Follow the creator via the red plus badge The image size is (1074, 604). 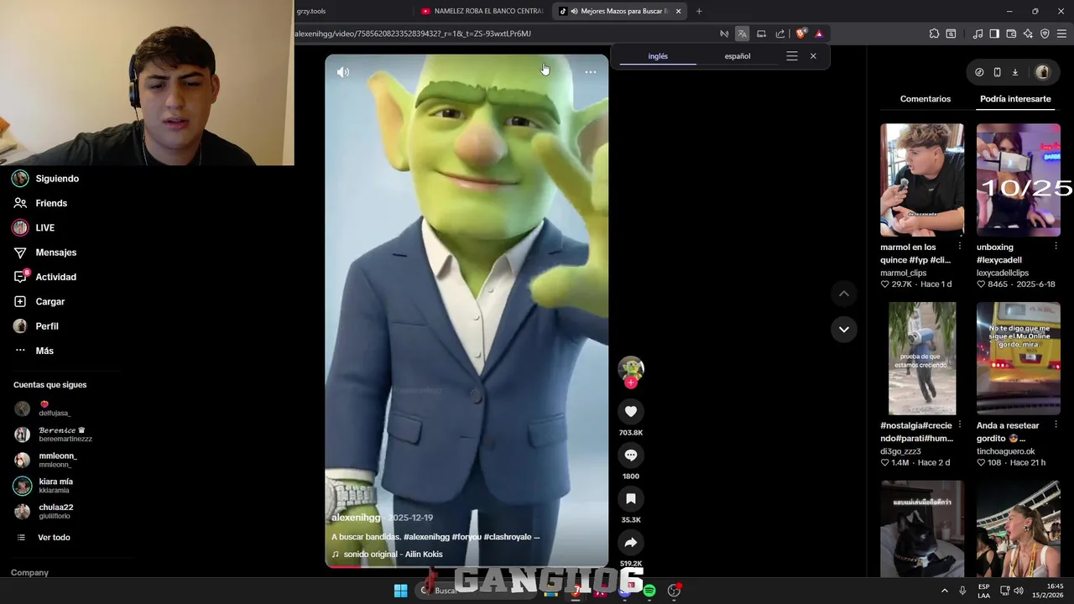click(x=631, y=383)
